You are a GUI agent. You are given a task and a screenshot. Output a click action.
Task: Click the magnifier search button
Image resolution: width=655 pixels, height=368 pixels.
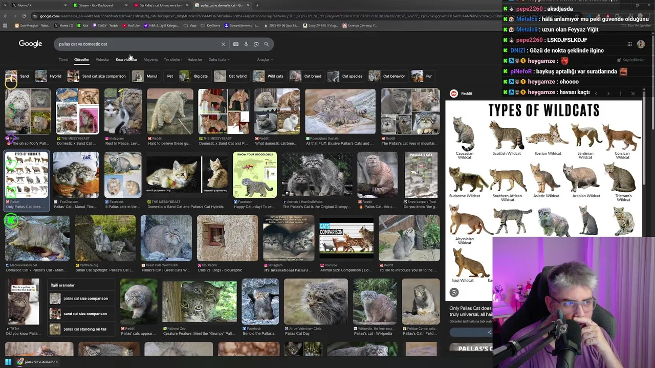point(266,44)
